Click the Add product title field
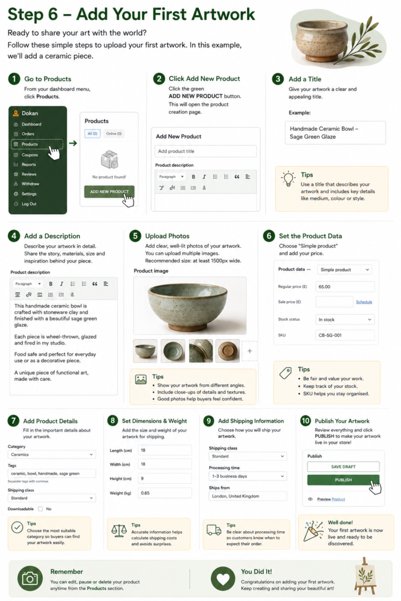This screenshot has width=401, height=601. tap(205, 151)
